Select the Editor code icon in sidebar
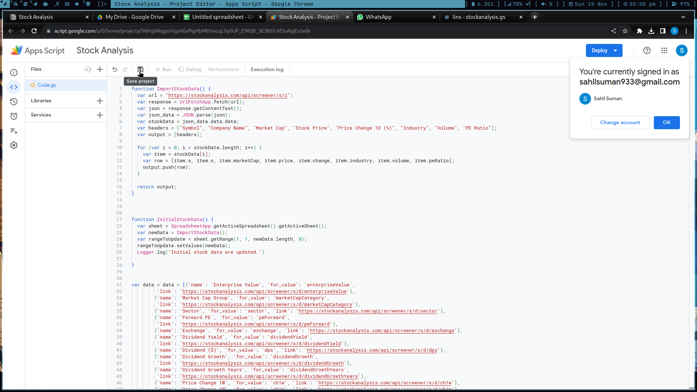The image size is (697, 392). pos(14,87)
